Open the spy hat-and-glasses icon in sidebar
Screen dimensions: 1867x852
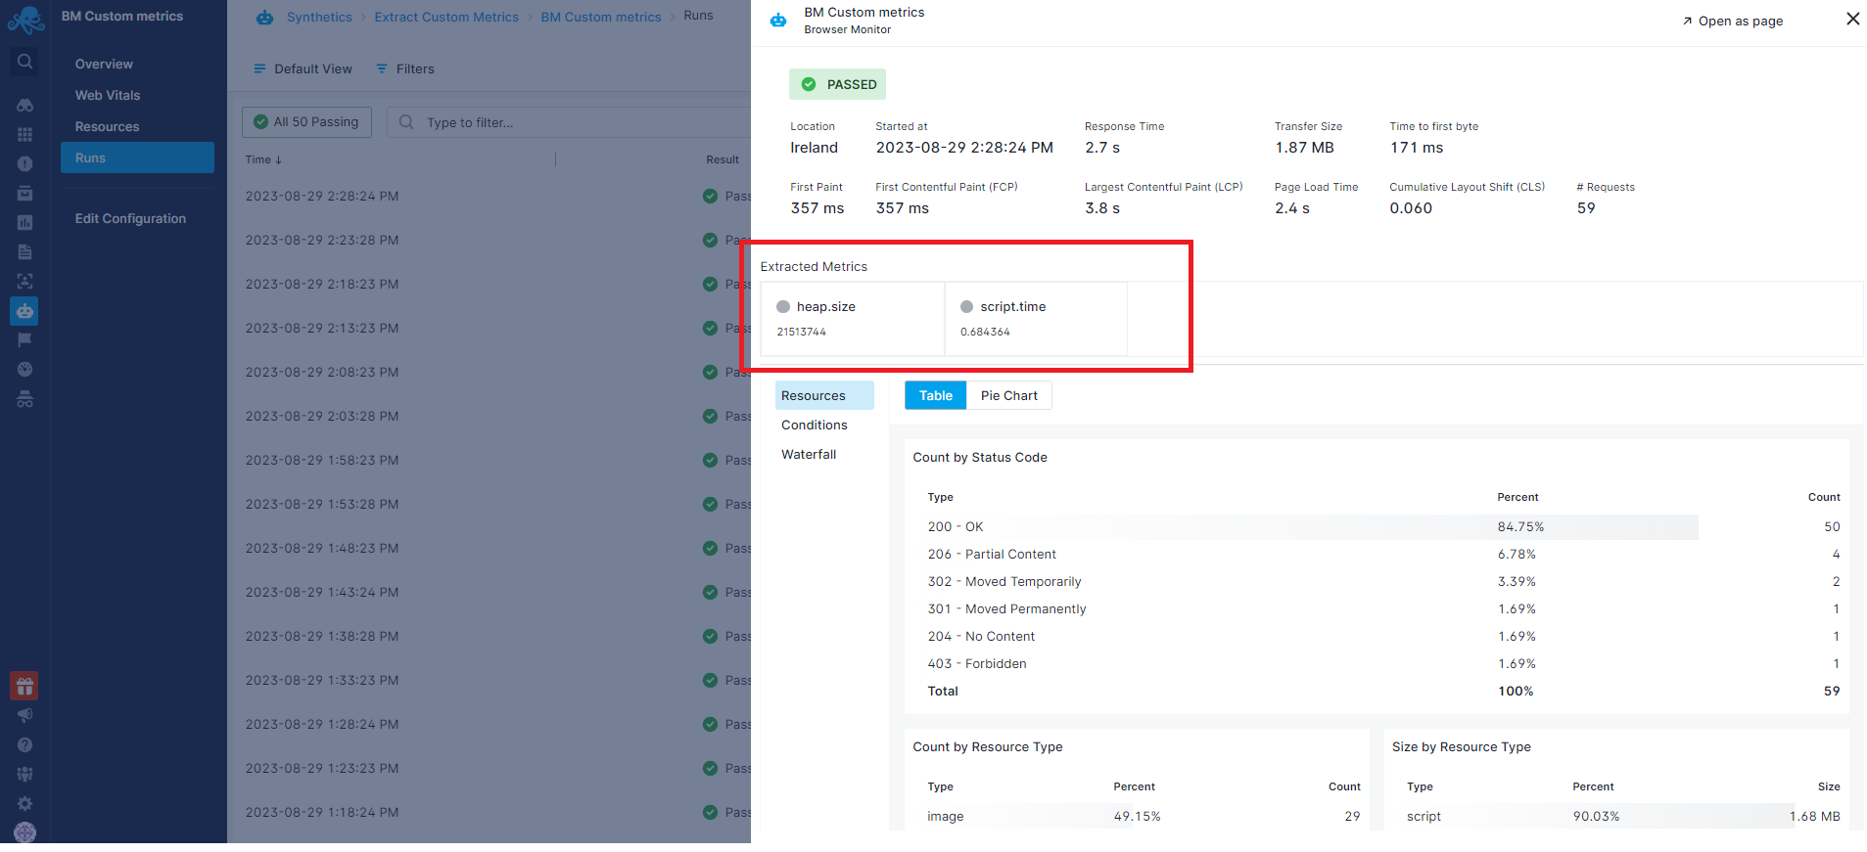pyautogui.click(x=25, y=399)
